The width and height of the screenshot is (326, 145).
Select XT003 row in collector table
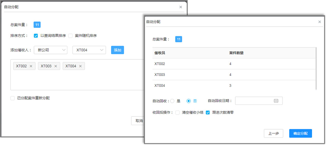coord(234,75)
